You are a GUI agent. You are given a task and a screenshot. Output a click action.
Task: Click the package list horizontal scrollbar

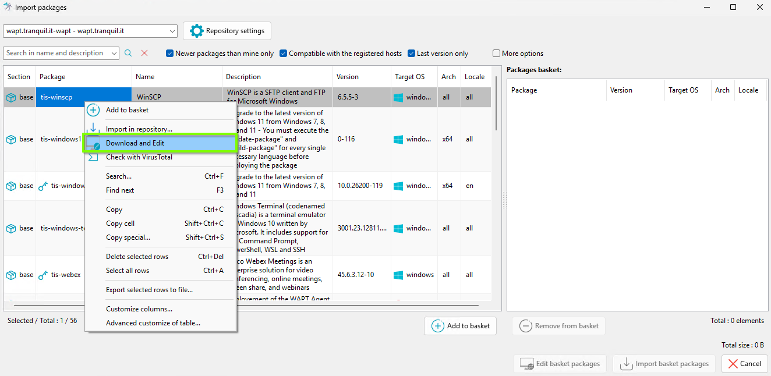pos(246,305)
